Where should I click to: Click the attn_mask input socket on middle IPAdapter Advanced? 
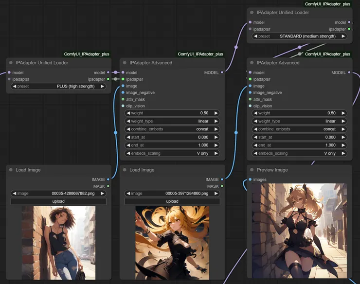[123, 99]
